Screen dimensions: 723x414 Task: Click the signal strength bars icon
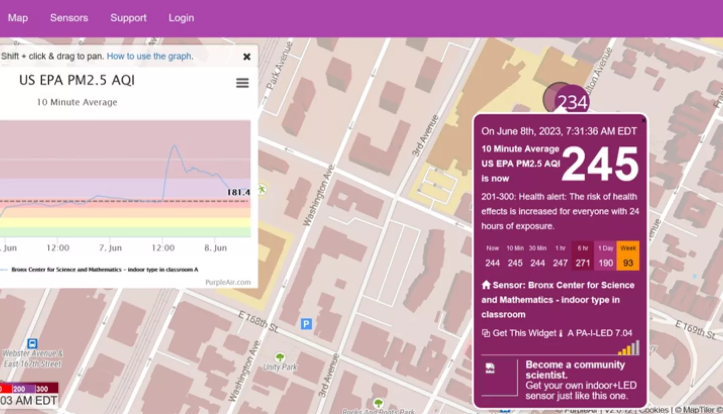tap(628, 348)
